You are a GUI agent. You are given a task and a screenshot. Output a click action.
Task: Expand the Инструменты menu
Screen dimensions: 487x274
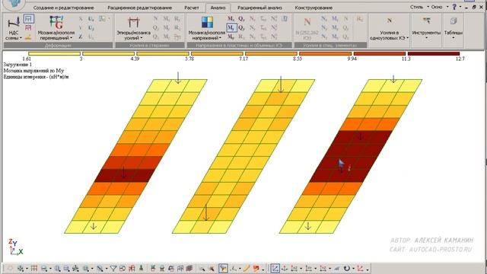pos(426,28)
